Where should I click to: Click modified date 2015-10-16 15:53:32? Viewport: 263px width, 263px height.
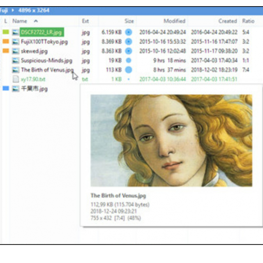tap(163, 42)
